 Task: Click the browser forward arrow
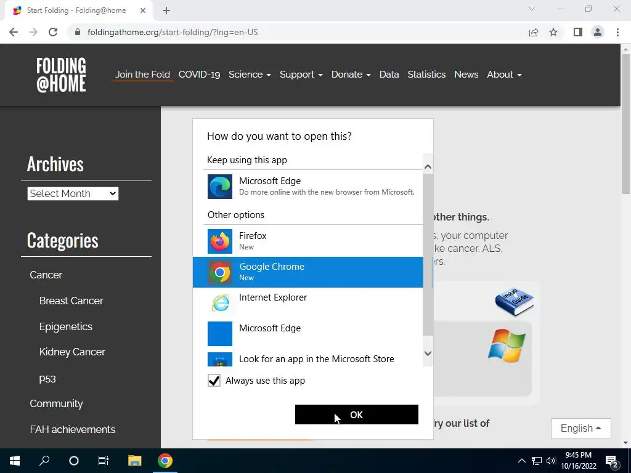[33, 32]
